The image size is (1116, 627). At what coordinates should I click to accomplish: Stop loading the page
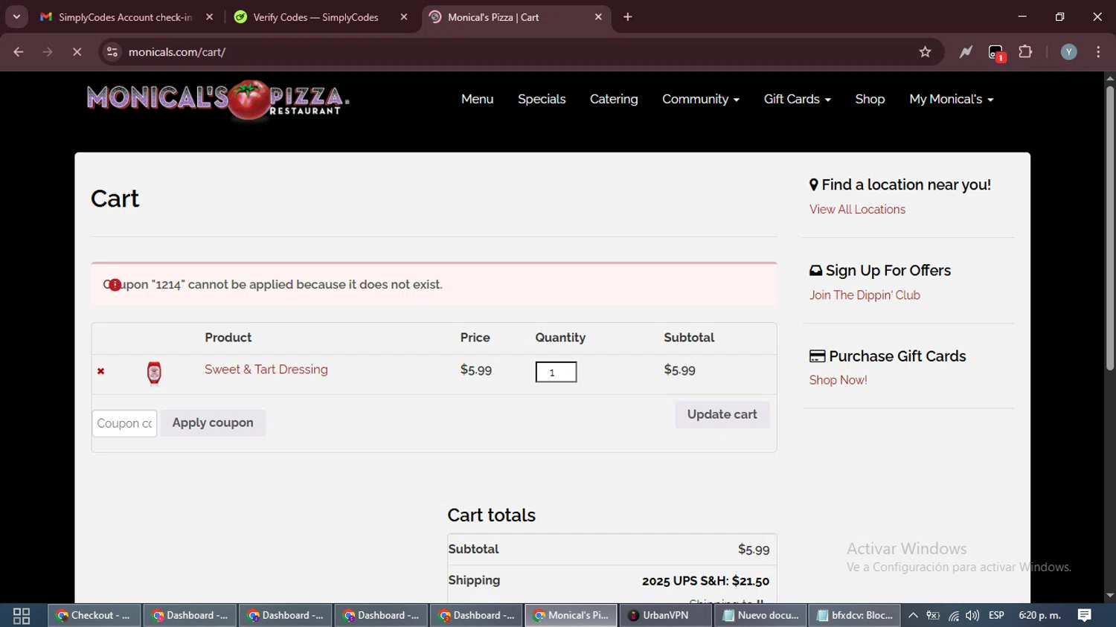pyautogui.click(x=77, y=52)
